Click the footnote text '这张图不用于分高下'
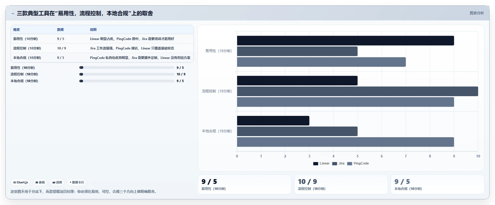495x205 pixels. tap(84, 191)
